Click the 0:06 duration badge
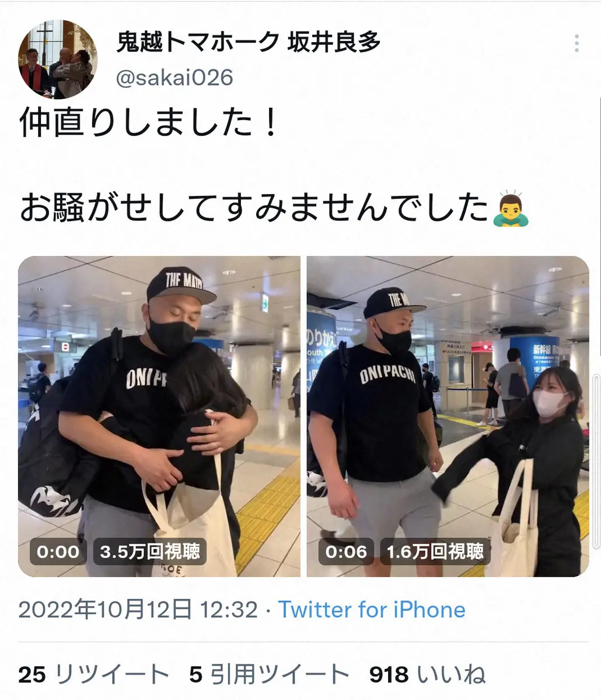 pos(347,552)
